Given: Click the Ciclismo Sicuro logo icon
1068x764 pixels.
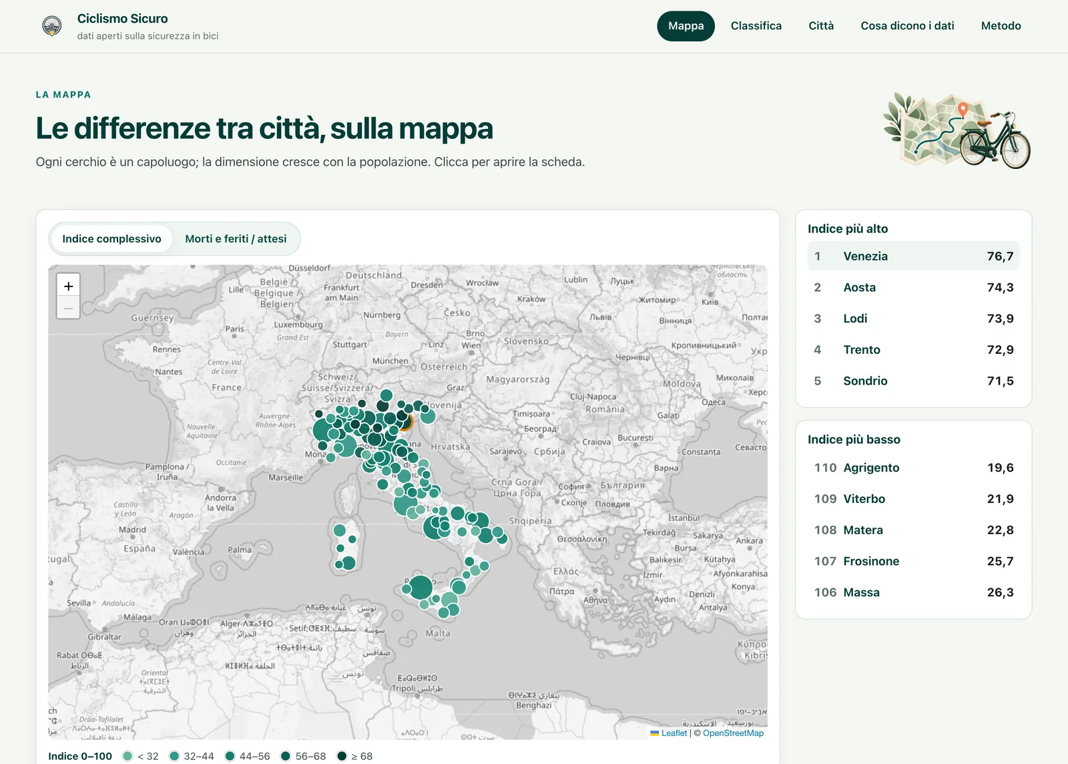Looking at the screenshot, I should point(52,26).
